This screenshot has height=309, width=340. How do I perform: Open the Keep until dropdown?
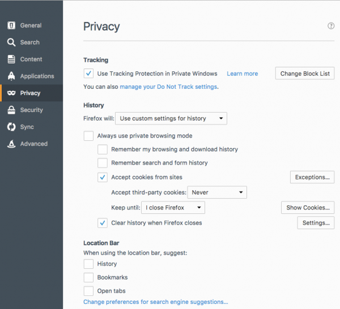coord(173,208)
